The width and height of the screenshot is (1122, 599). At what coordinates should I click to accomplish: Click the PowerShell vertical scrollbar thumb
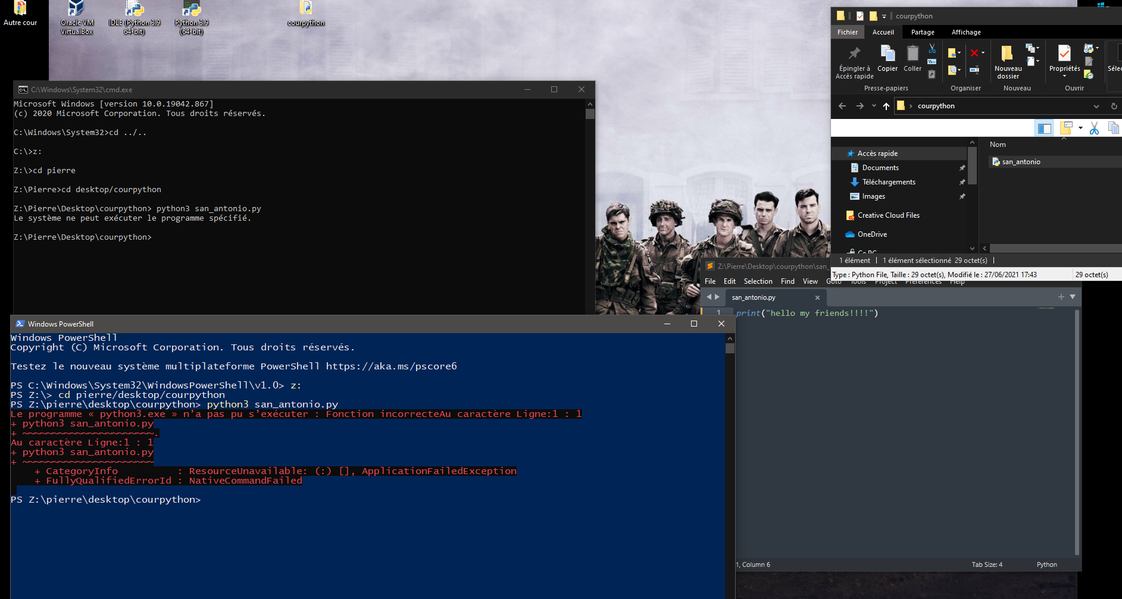pyautogui.click(x=730, y=349)
